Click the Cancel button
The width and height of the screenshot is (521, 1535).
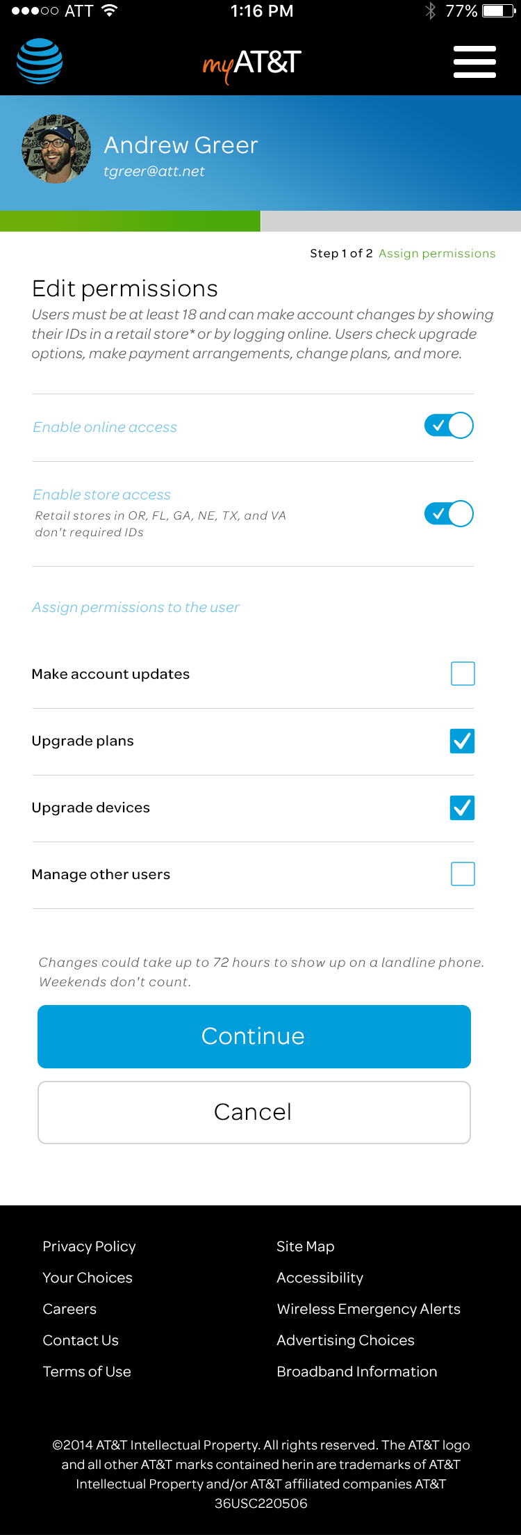coord(254,1112)
